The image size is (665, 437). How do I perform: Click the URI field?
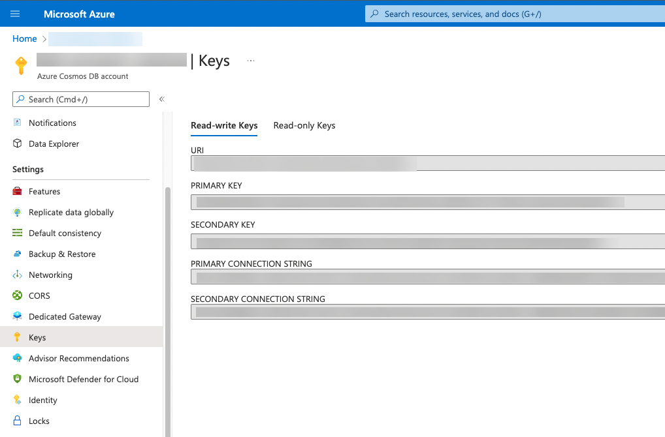point(428,163)
